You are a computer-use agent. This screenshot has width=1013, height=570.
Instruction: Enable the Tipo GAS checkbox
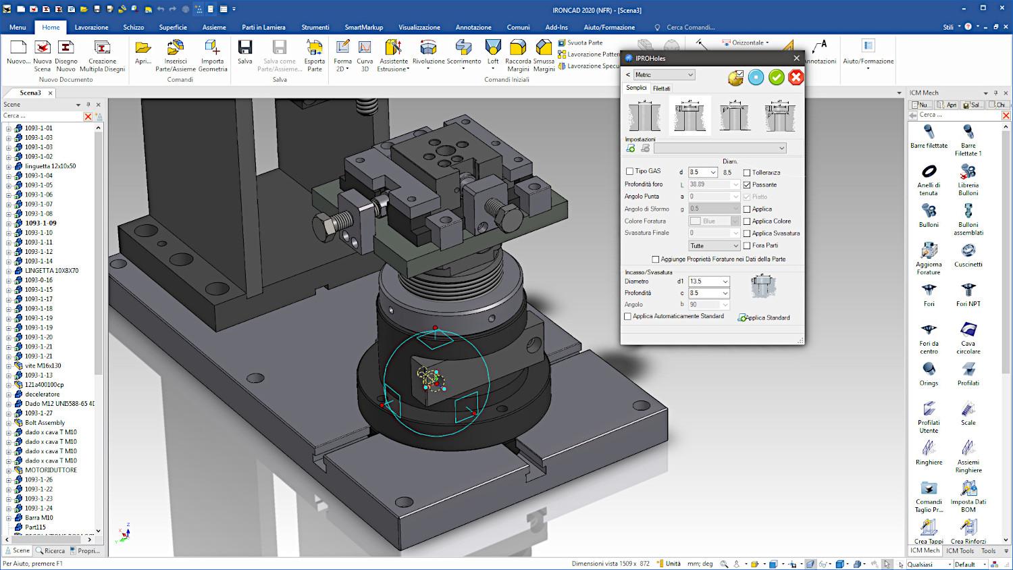tap(630, 172)
